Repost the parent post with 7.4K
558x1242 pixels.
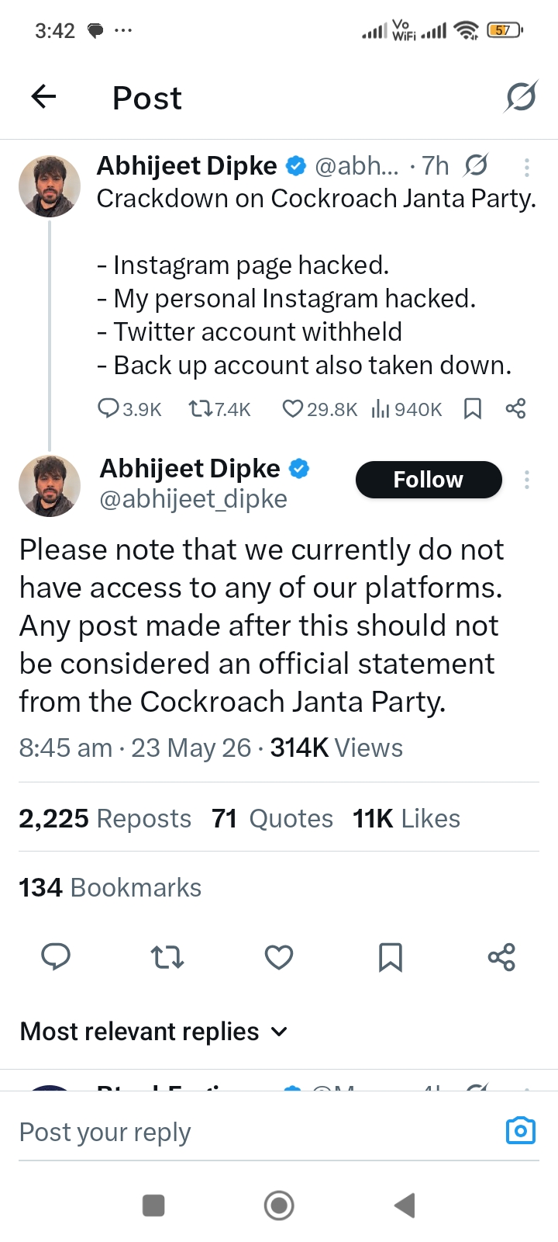coord(219,408)
